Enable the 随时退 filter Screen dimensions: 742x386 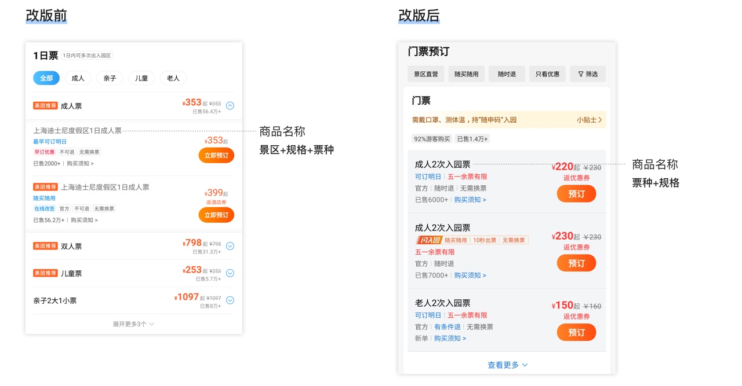(507, 73)
